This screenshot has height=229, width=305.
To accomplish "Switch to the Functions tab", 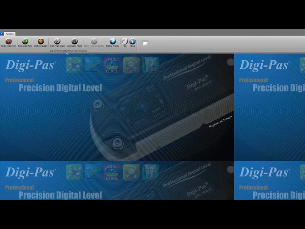I will [x=10, y=34].
